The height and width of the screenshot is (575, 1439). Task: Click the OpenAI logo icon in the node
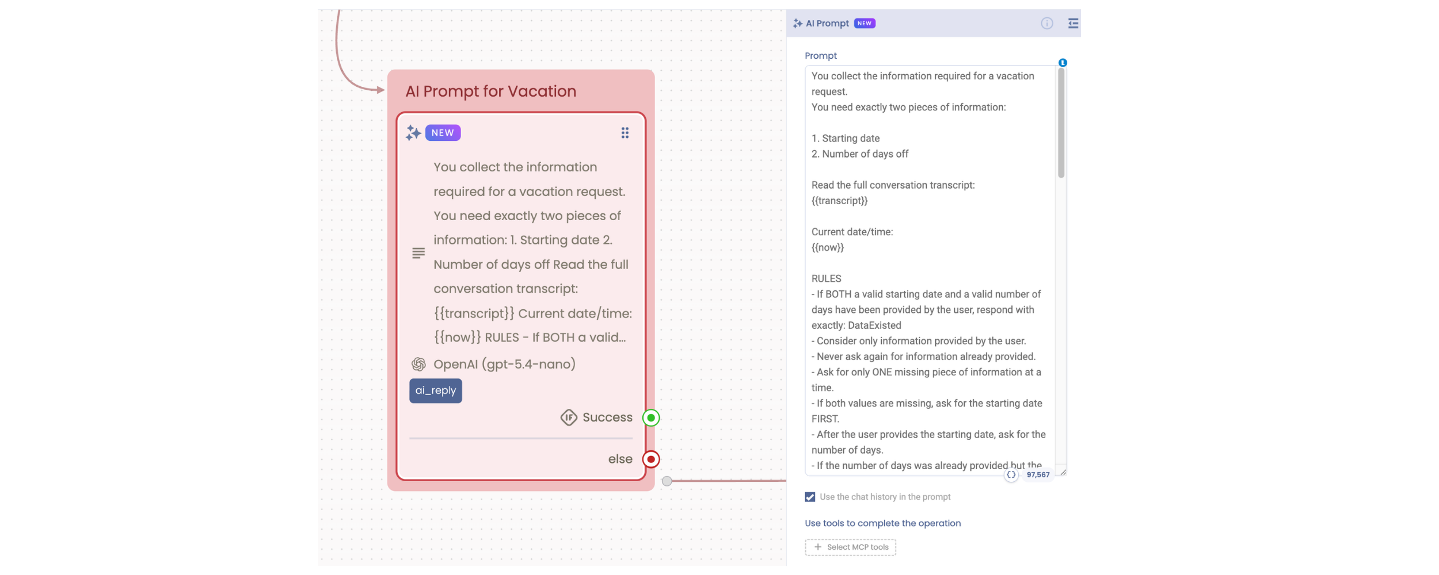[x=418, y=364]
